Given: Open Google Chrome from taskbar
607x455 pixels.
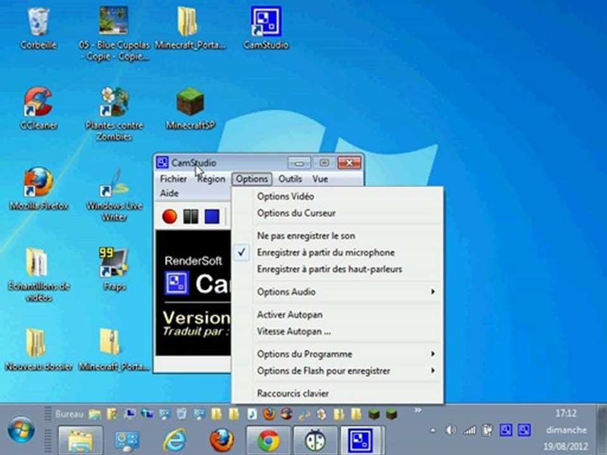Looking at the screenshot, I should (x=269, y=440).
